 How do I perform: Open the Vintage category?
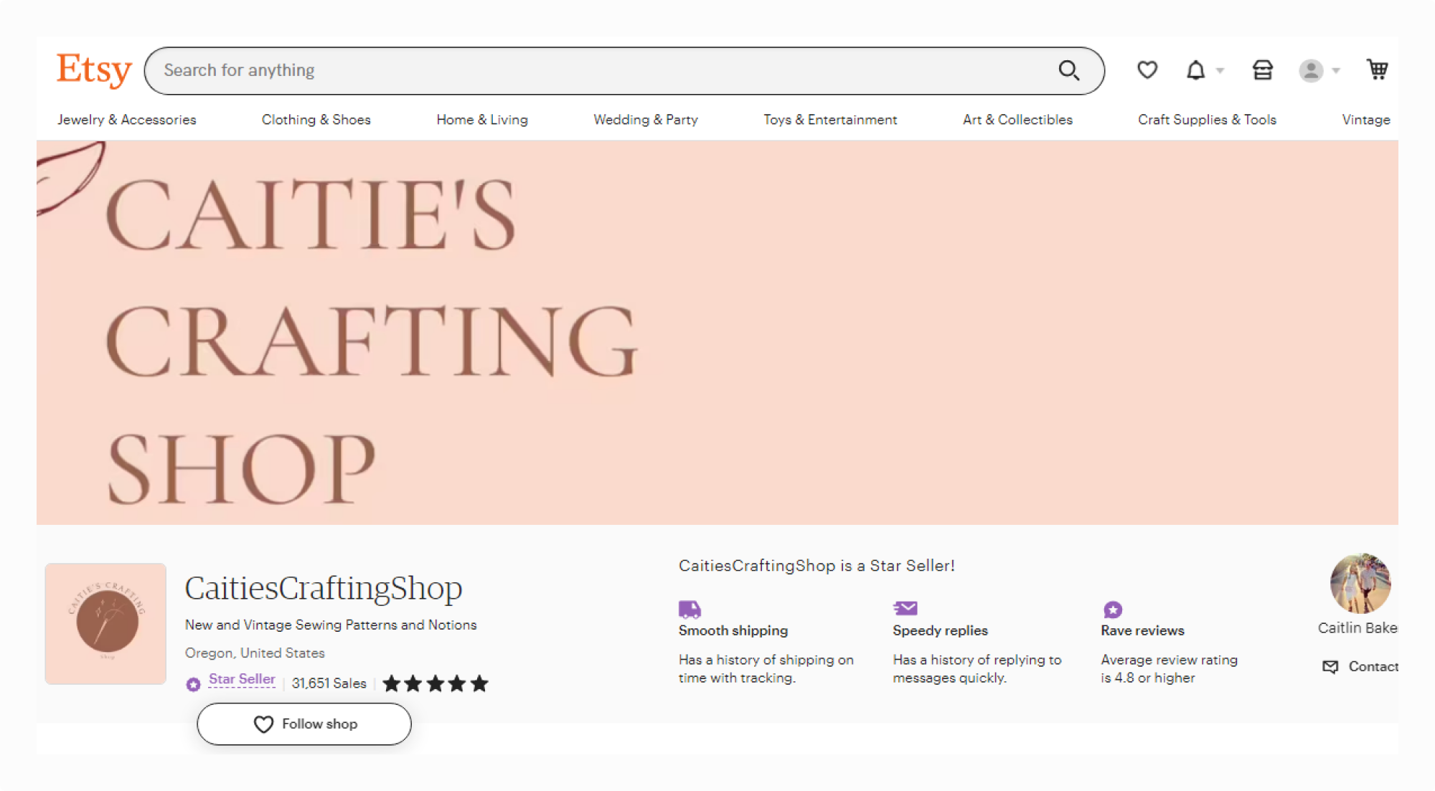click(1366, 120)
